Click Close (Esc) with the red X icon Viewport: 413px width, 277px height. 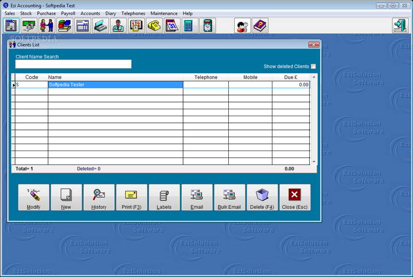pos(295,197)
